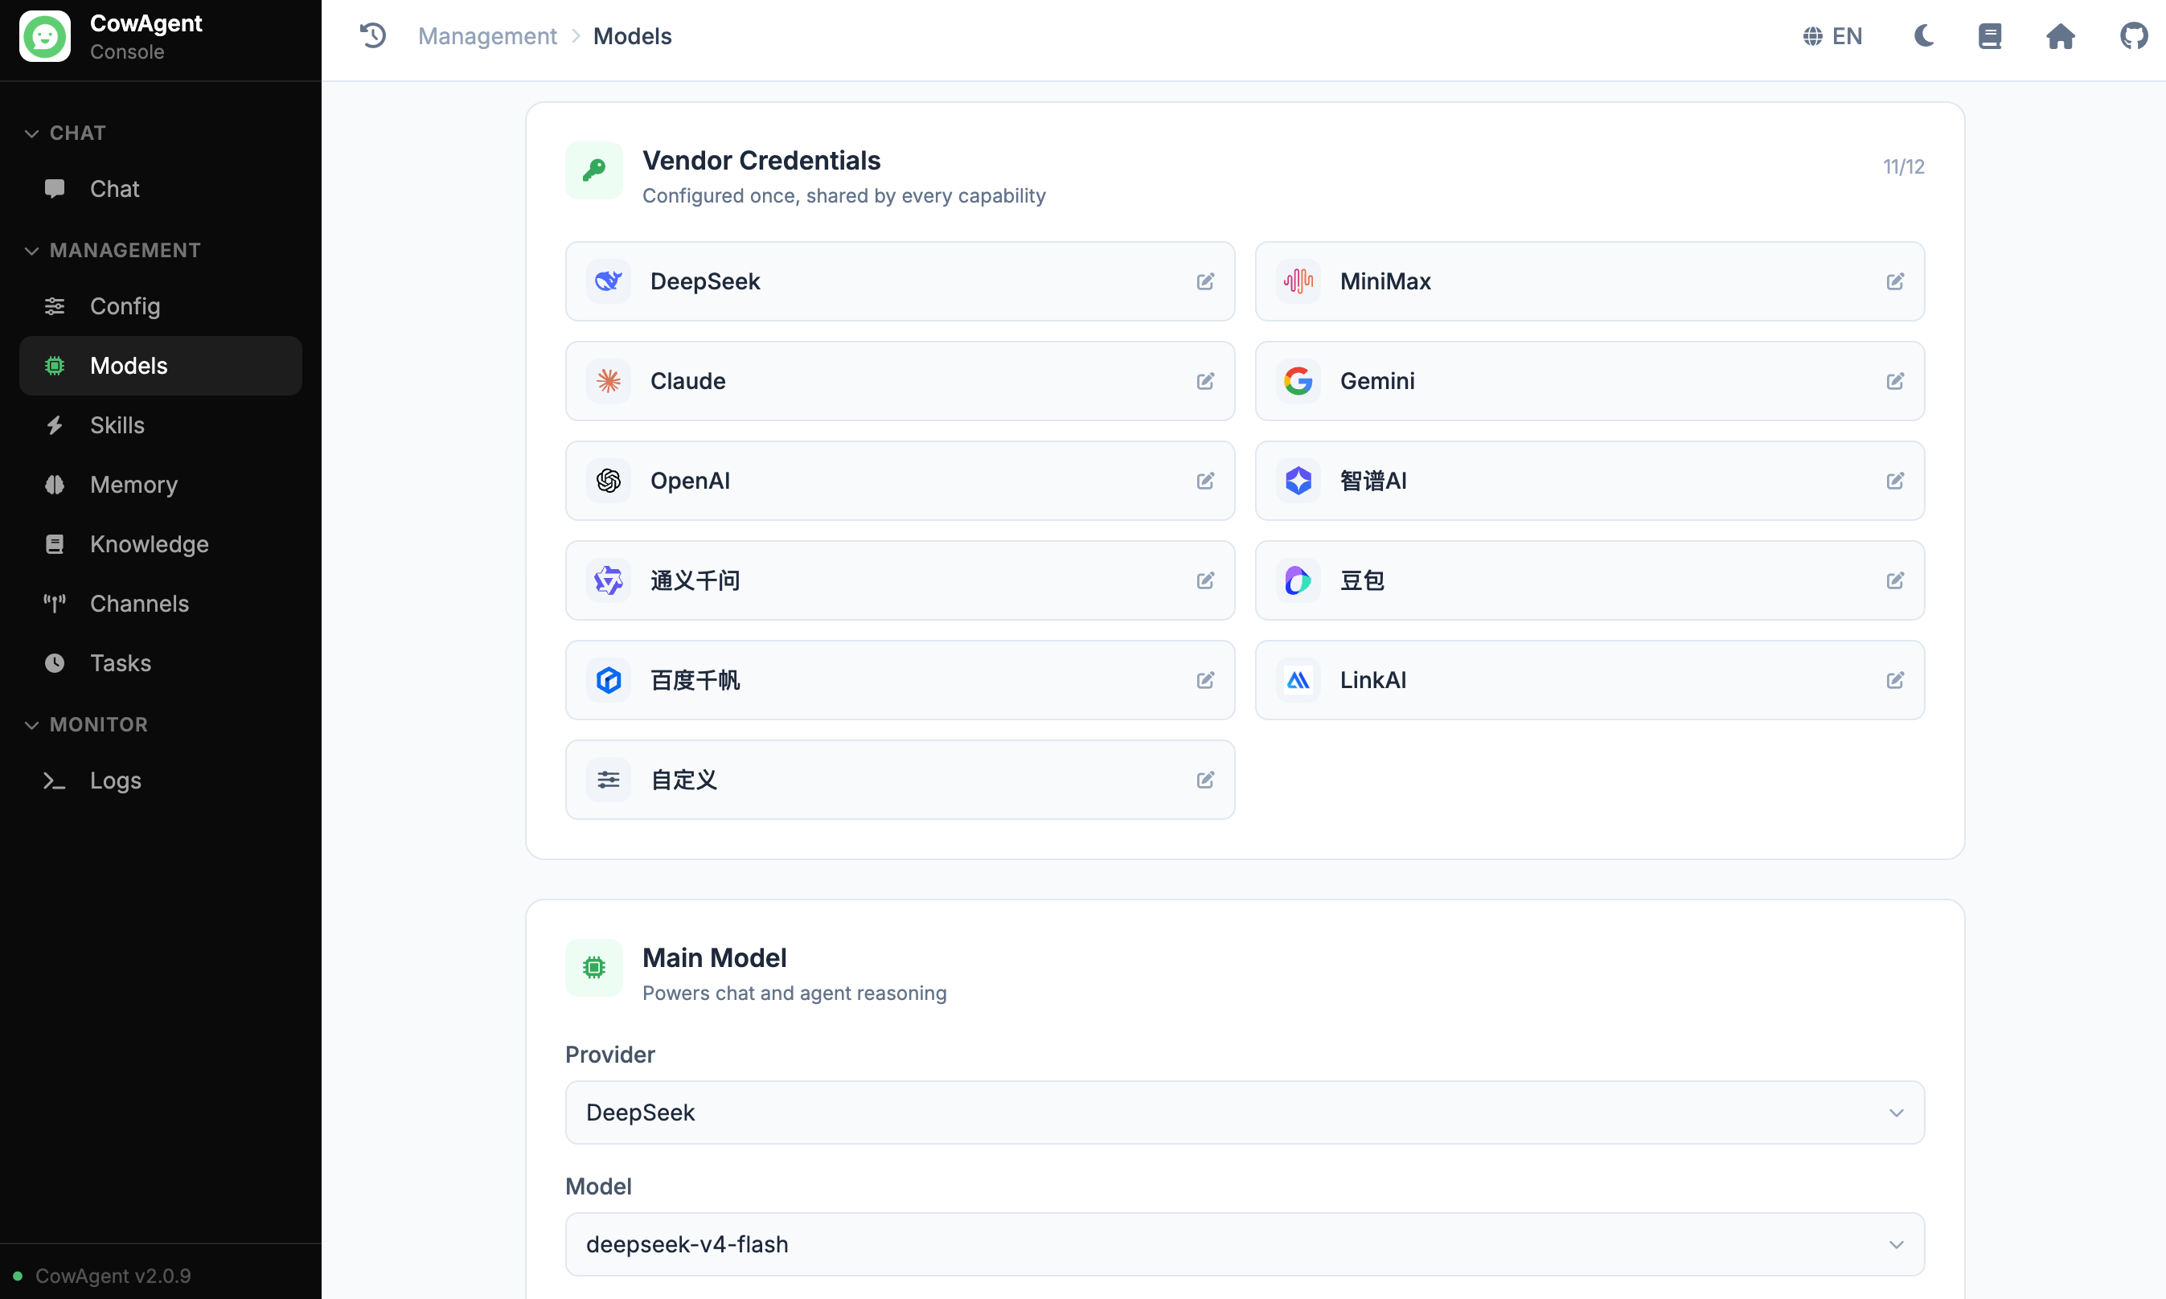Open Config in the sidebar
Screen dimensions: 2166x1299
[160, 306]
